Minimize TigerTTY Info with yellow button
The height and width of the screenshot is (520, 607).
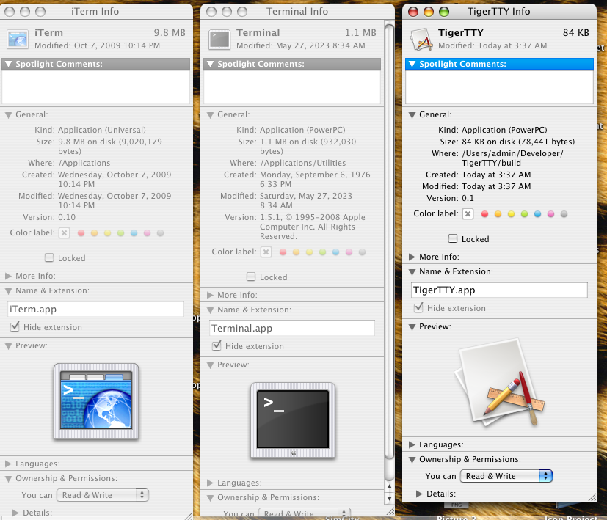[429, 12]
